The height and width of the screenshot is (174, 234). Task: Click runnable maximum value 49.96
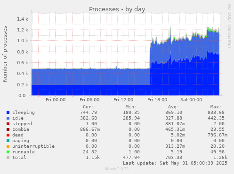click(x=218, y=152)
